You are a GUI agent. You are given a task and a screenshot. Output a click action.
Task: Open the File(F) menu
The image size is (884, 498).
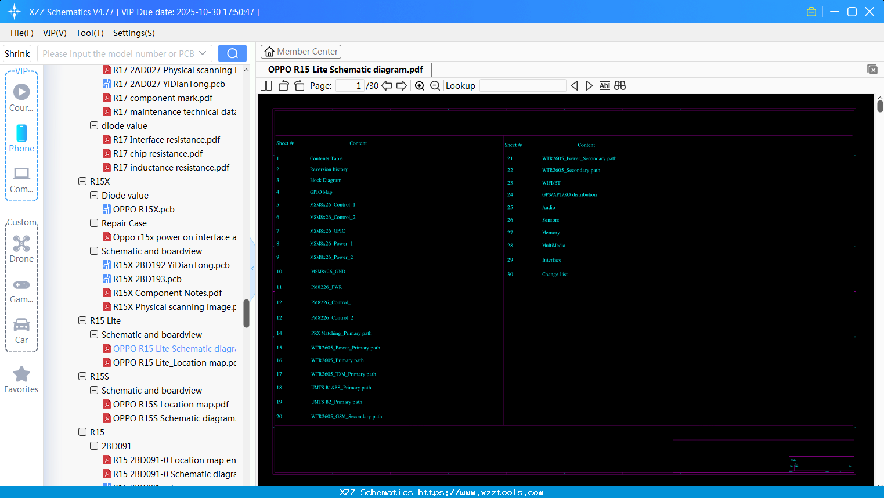tap(22, 33)
